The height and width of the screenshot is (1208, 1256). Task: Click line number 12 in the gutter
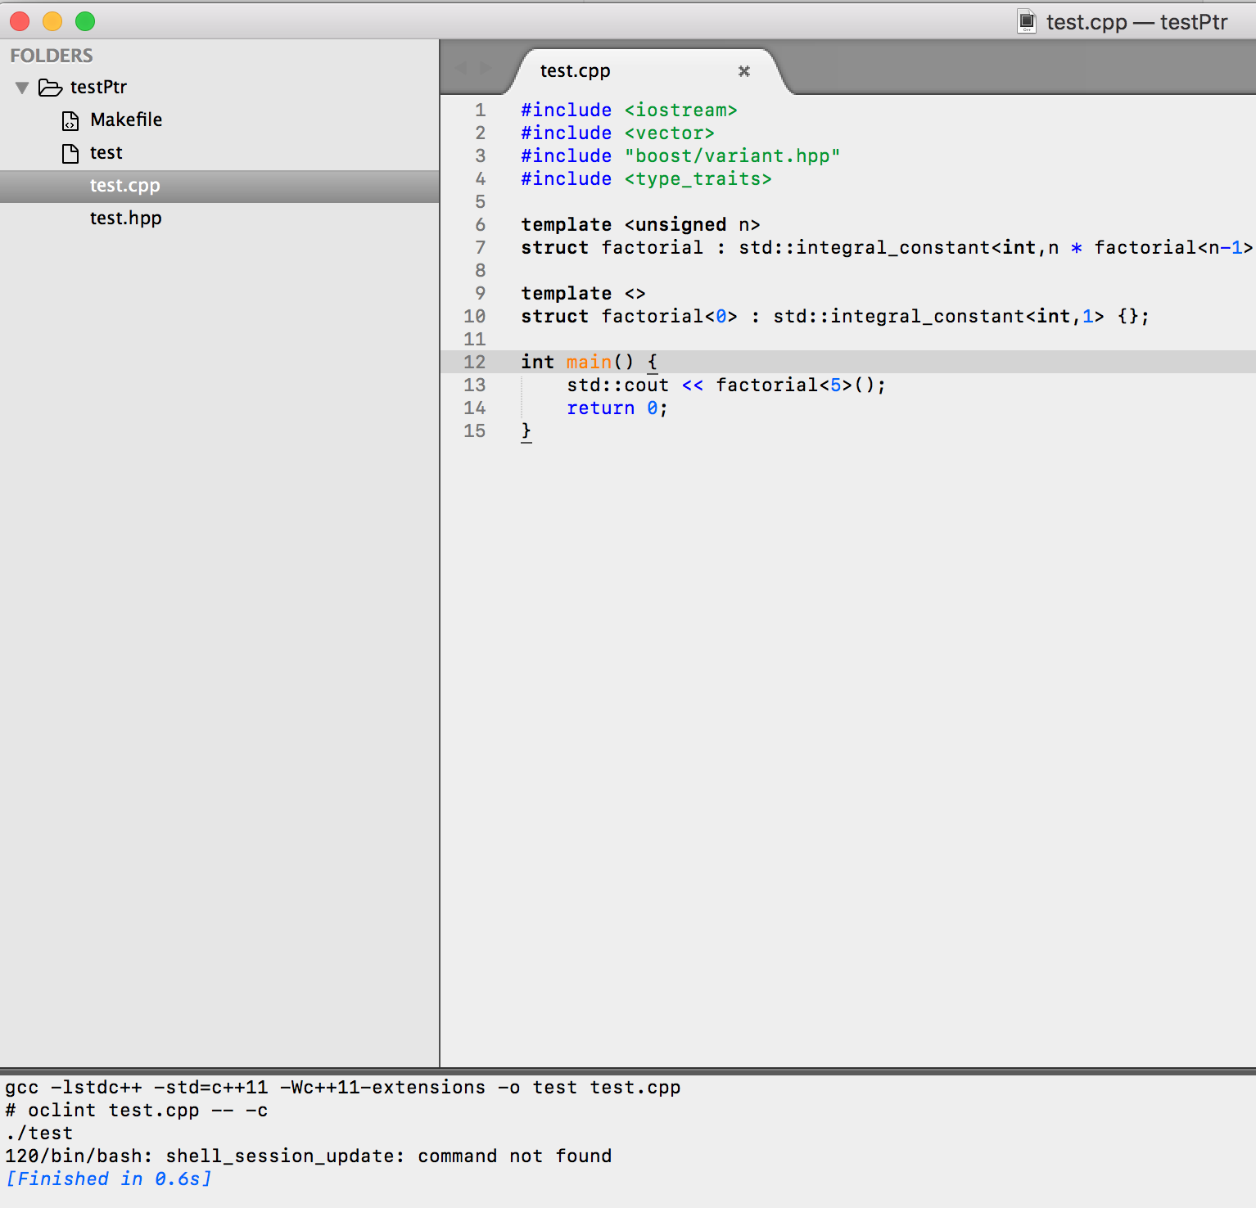[474, 362]
